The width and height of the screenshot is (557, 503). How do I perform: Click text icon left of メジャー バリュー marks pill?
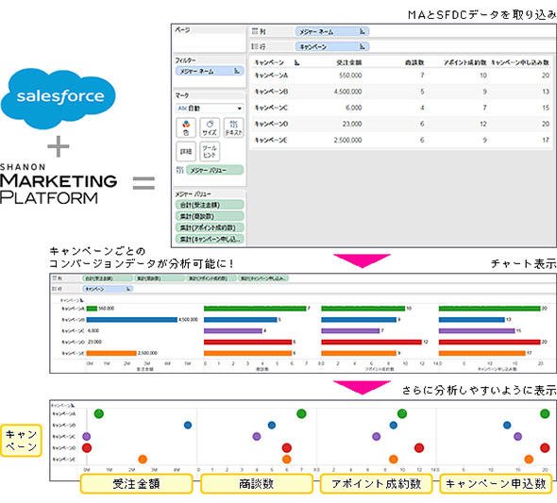tap(179, 170)
